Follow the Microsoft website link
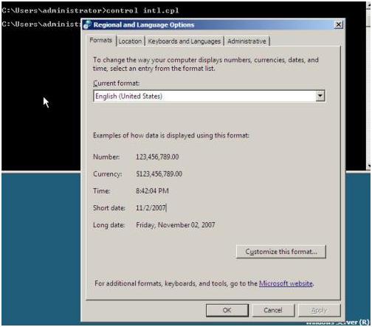Screen dimensions: 372x327 (286, 283)
